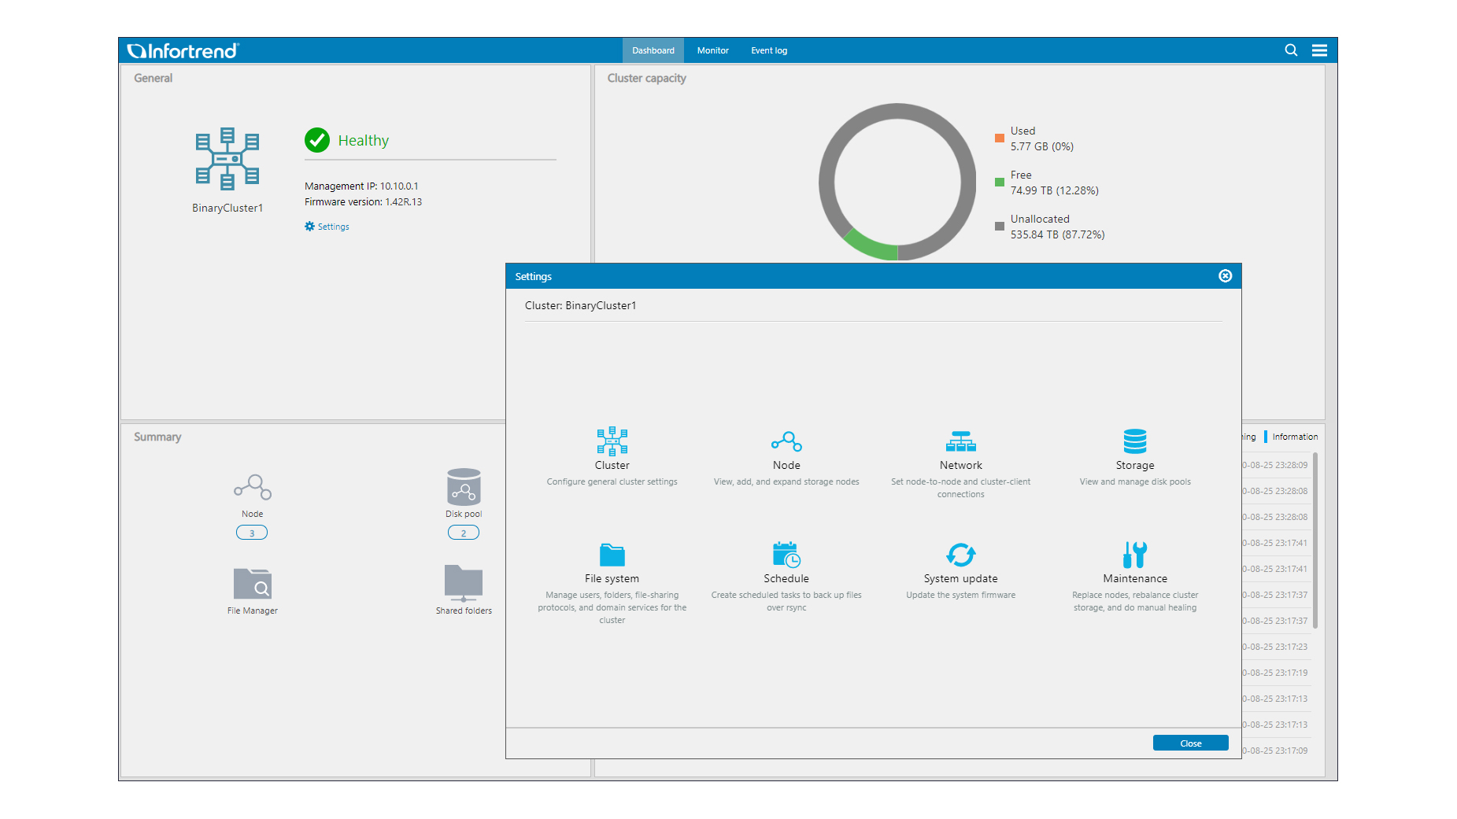
Task: Open the Settings link under firmware version
Action: coord(327,227)
